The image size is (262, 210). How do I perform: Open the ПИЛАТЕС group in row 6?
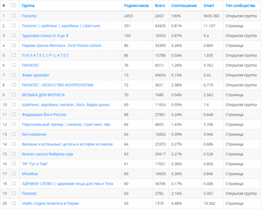(31, 65)
